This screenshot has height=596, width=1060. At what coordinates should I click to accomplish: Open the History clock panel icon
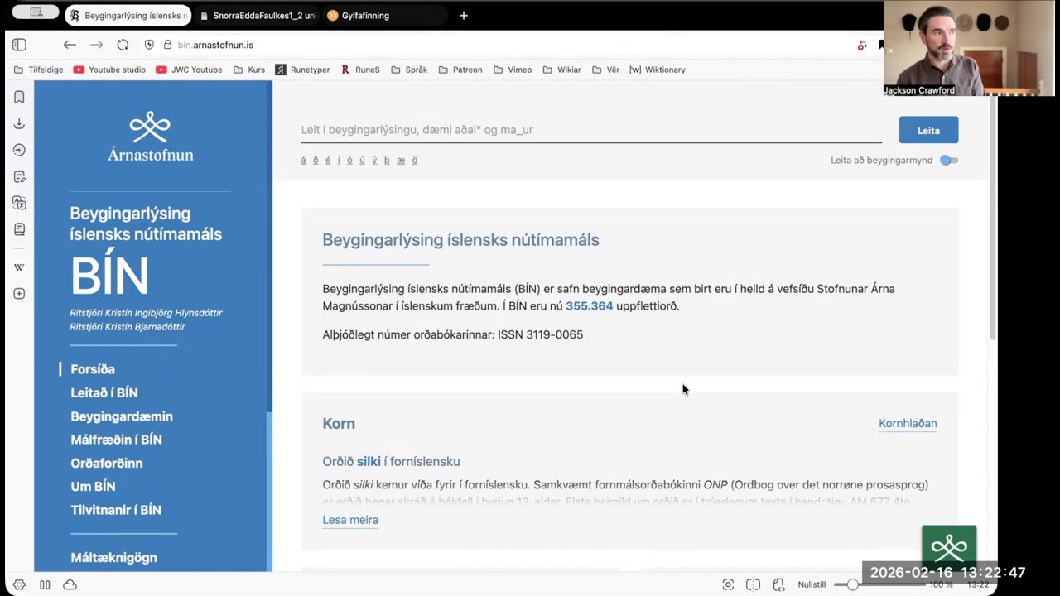tap(19, 150)
